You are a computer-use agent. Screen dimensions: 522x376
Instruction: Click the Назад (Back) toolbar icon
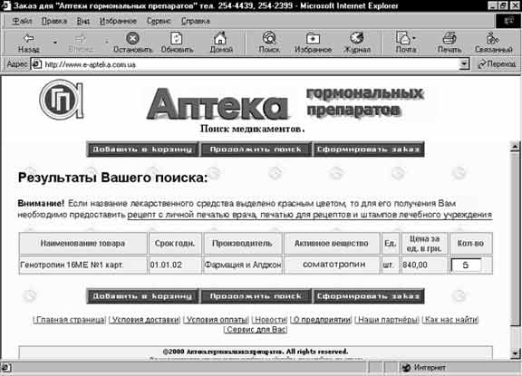coord(29,43)
